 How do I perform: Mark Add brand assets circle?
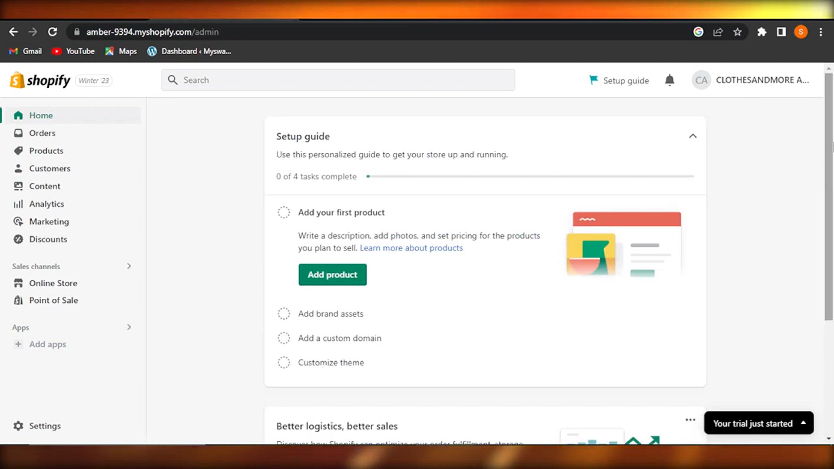(x=284, y=314)
